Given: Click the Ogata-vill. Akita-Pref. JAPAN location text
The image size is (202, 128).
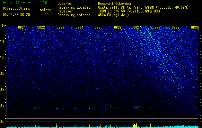Looking at the screenshot, I should point(143,7).
